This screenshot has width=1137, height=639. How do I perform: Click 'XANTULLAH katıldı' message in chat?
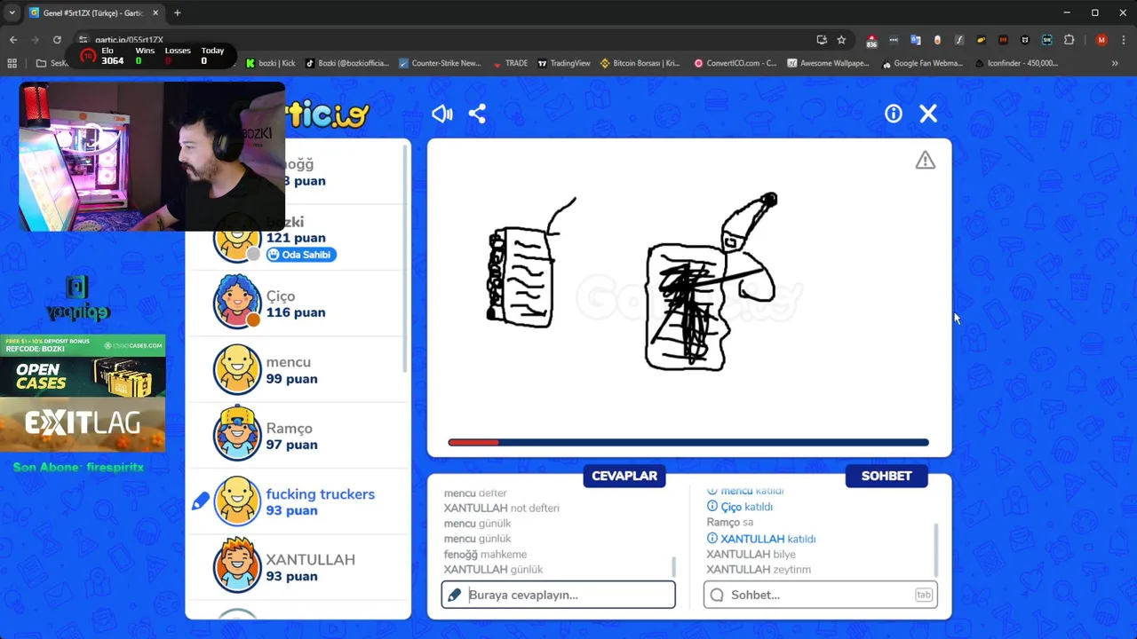(761, 539)
